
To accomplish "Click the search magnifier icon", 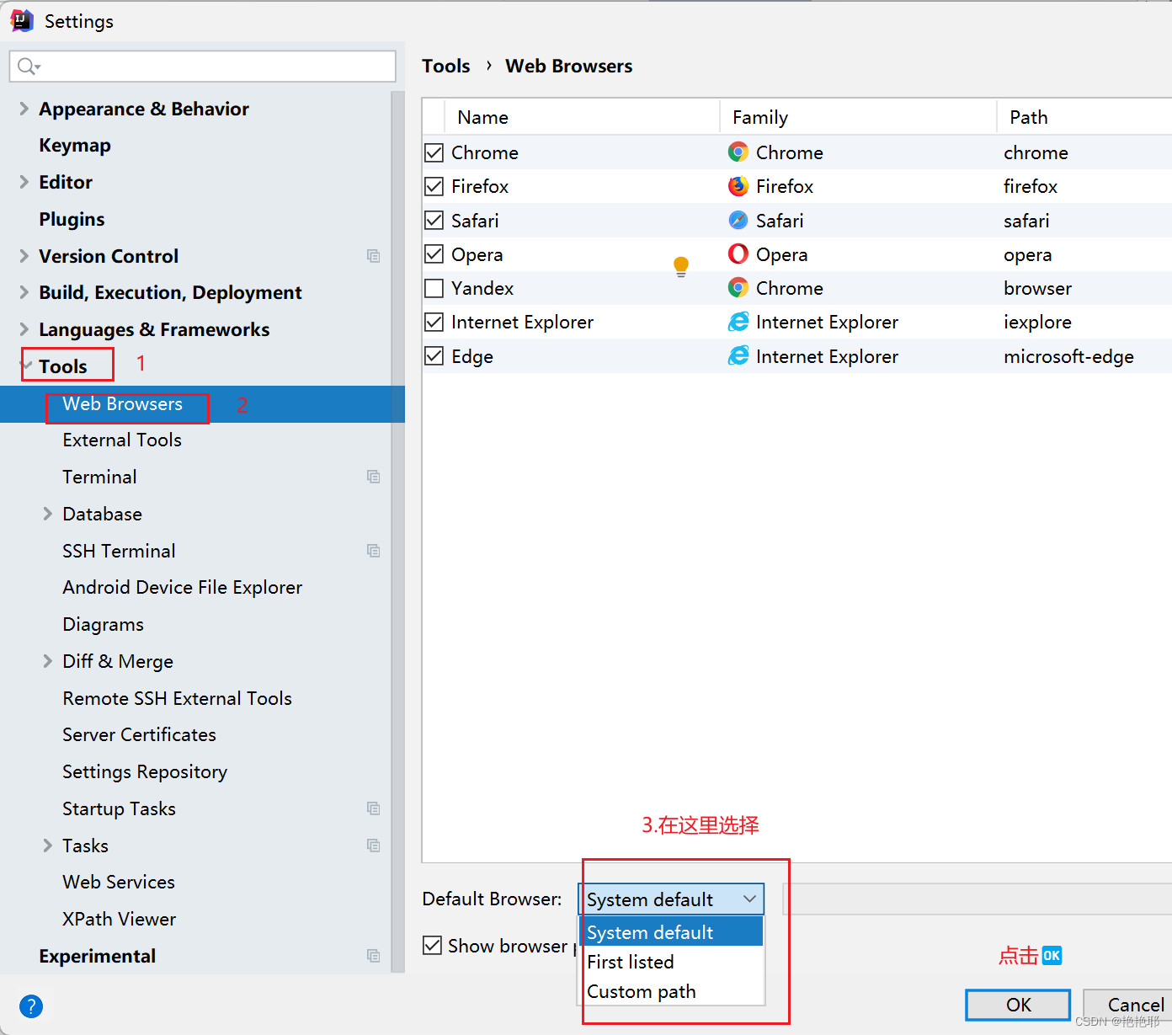I will 27,67.
